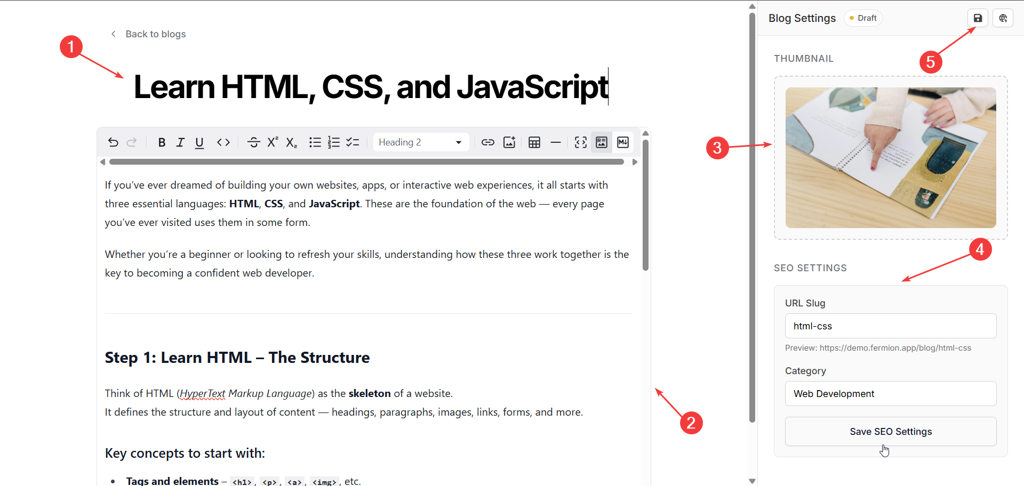Click the globe publish icon

pos(1003,18)
